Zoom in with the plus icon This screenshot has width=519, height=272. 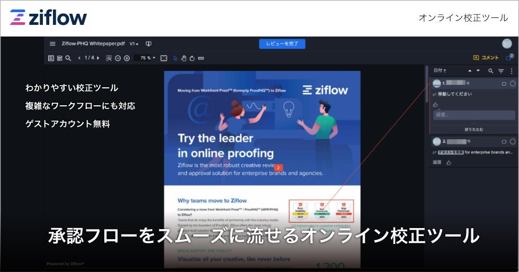coord(127,58)
